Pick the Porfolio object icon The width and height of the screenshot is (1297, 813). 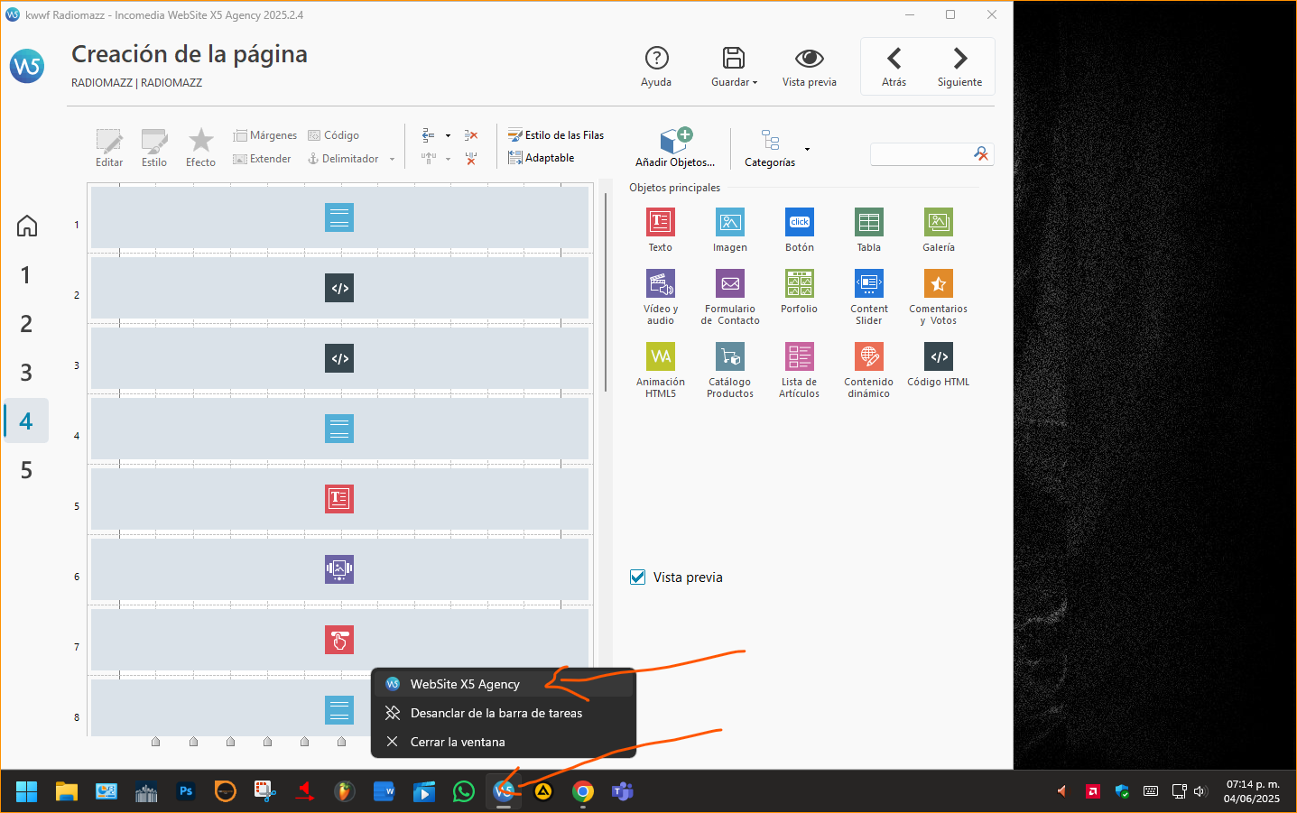799,283
